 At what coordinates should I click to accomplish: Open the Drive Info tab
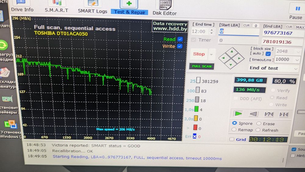coord(22,6)
